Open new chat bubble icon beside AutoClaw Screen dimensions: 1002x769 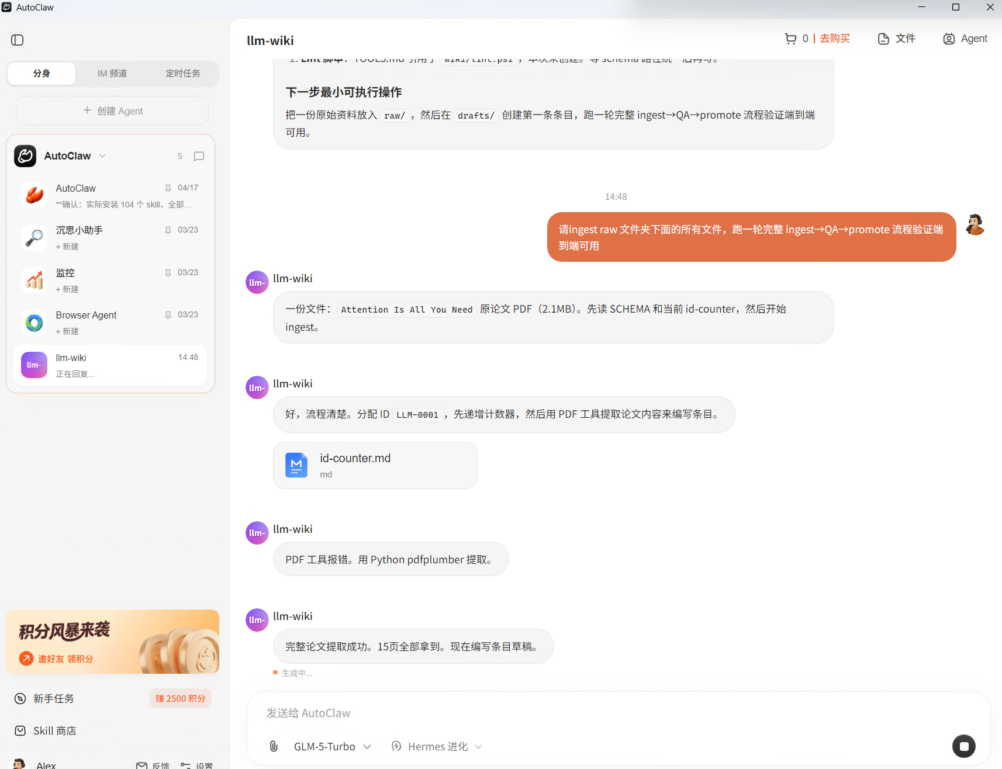click(x=199, y=156)
